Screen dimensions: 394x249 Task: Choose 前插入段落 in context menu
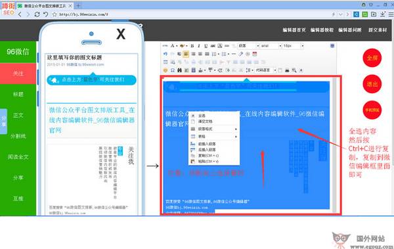point(214,144)
